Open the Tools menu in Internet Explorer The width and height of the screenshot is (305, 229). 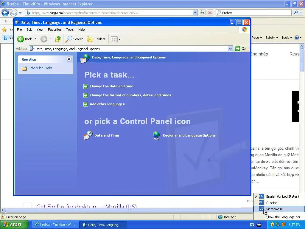pos(287,38)
